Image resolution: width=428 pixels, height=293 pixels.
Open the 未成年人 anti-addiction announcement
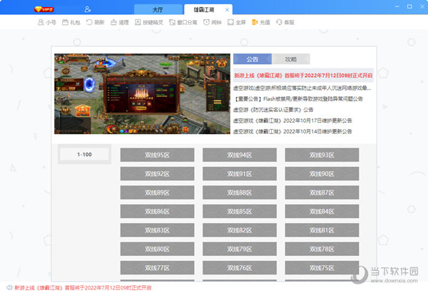pos(302,88)
